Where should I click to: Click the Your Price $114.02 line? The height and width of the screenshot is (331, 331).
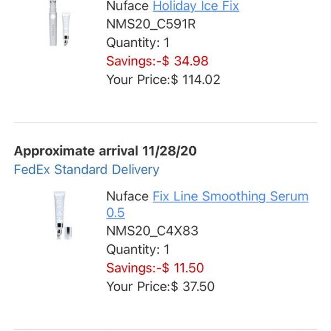point(163,79)
